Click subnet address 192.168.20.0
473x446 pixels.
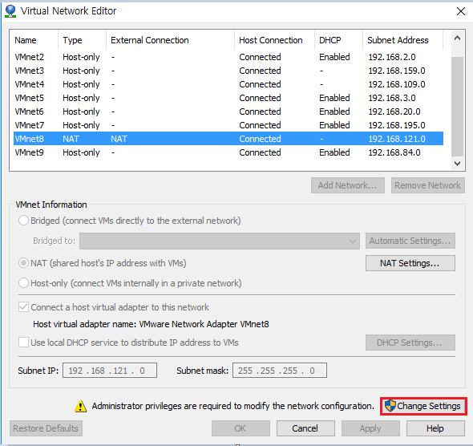tap(394, 111)
